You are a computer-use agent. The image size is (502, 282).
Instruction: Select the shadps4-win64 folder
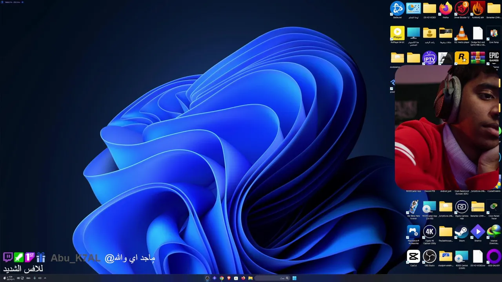click(x=446, y=259)
